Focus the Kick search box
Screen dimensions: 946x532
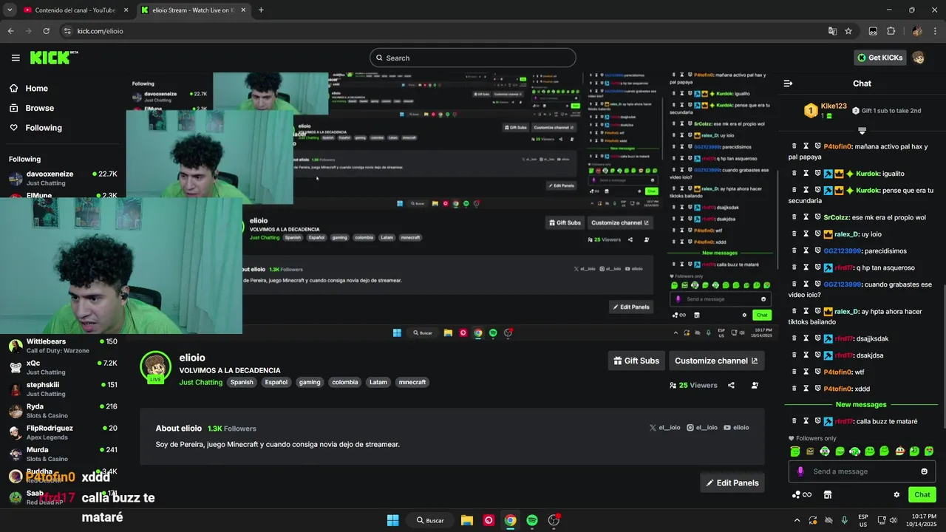(473, 58)
